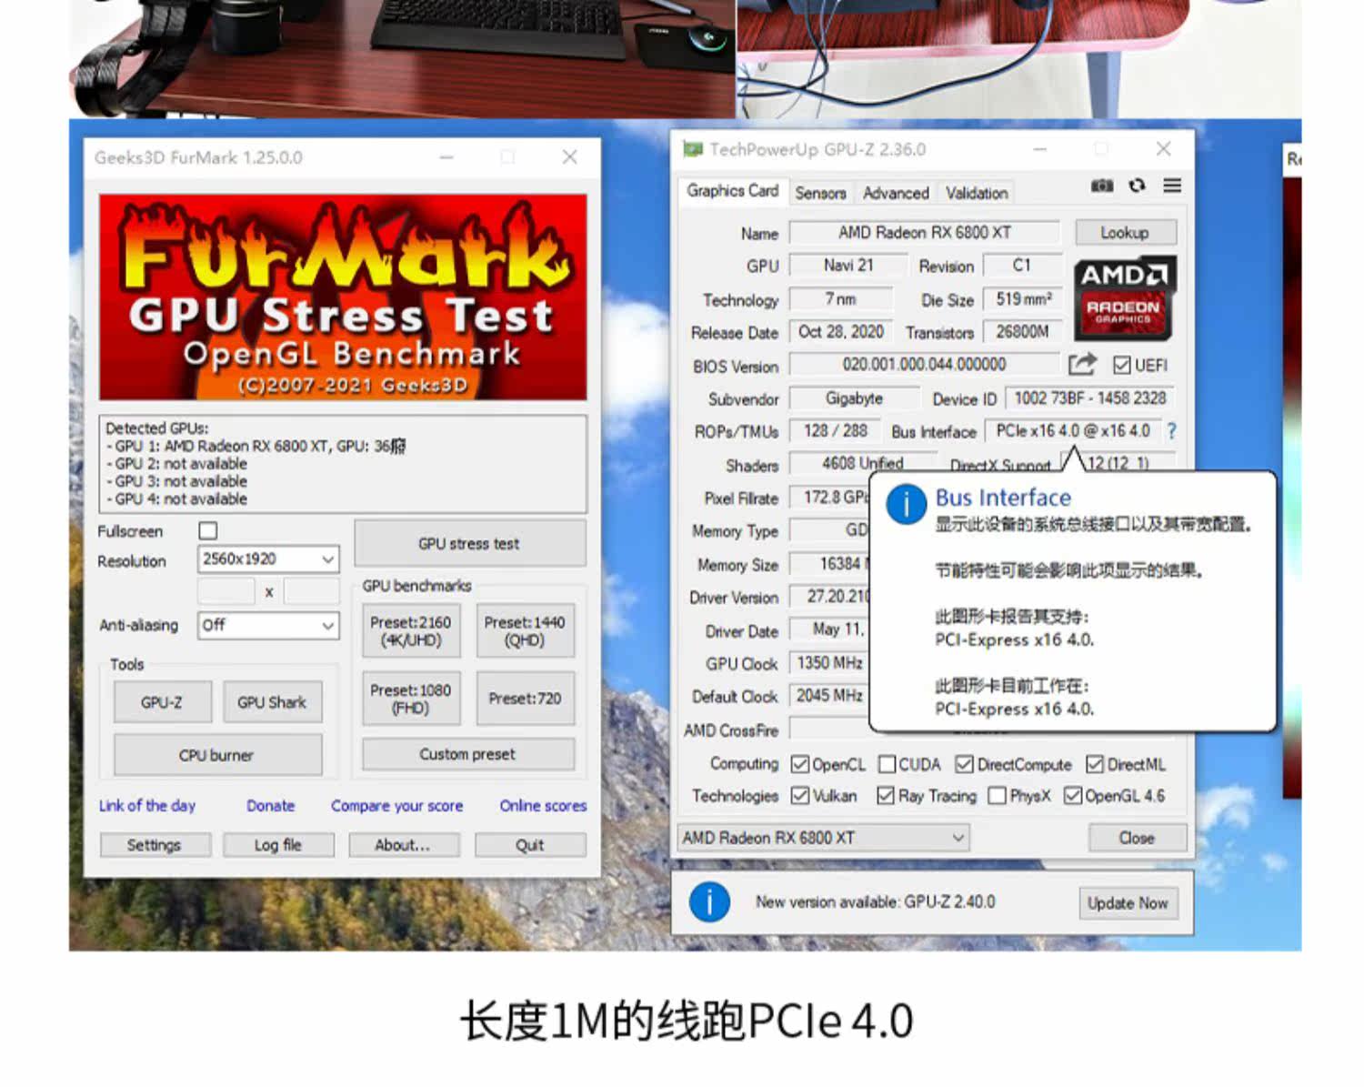Click the Bus Interface PCIe value field
The image size is (1364, 1087).
[1074, 431]
